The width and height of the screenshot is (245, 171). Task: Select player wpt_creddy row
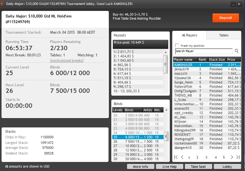click(x=207, y=113)
